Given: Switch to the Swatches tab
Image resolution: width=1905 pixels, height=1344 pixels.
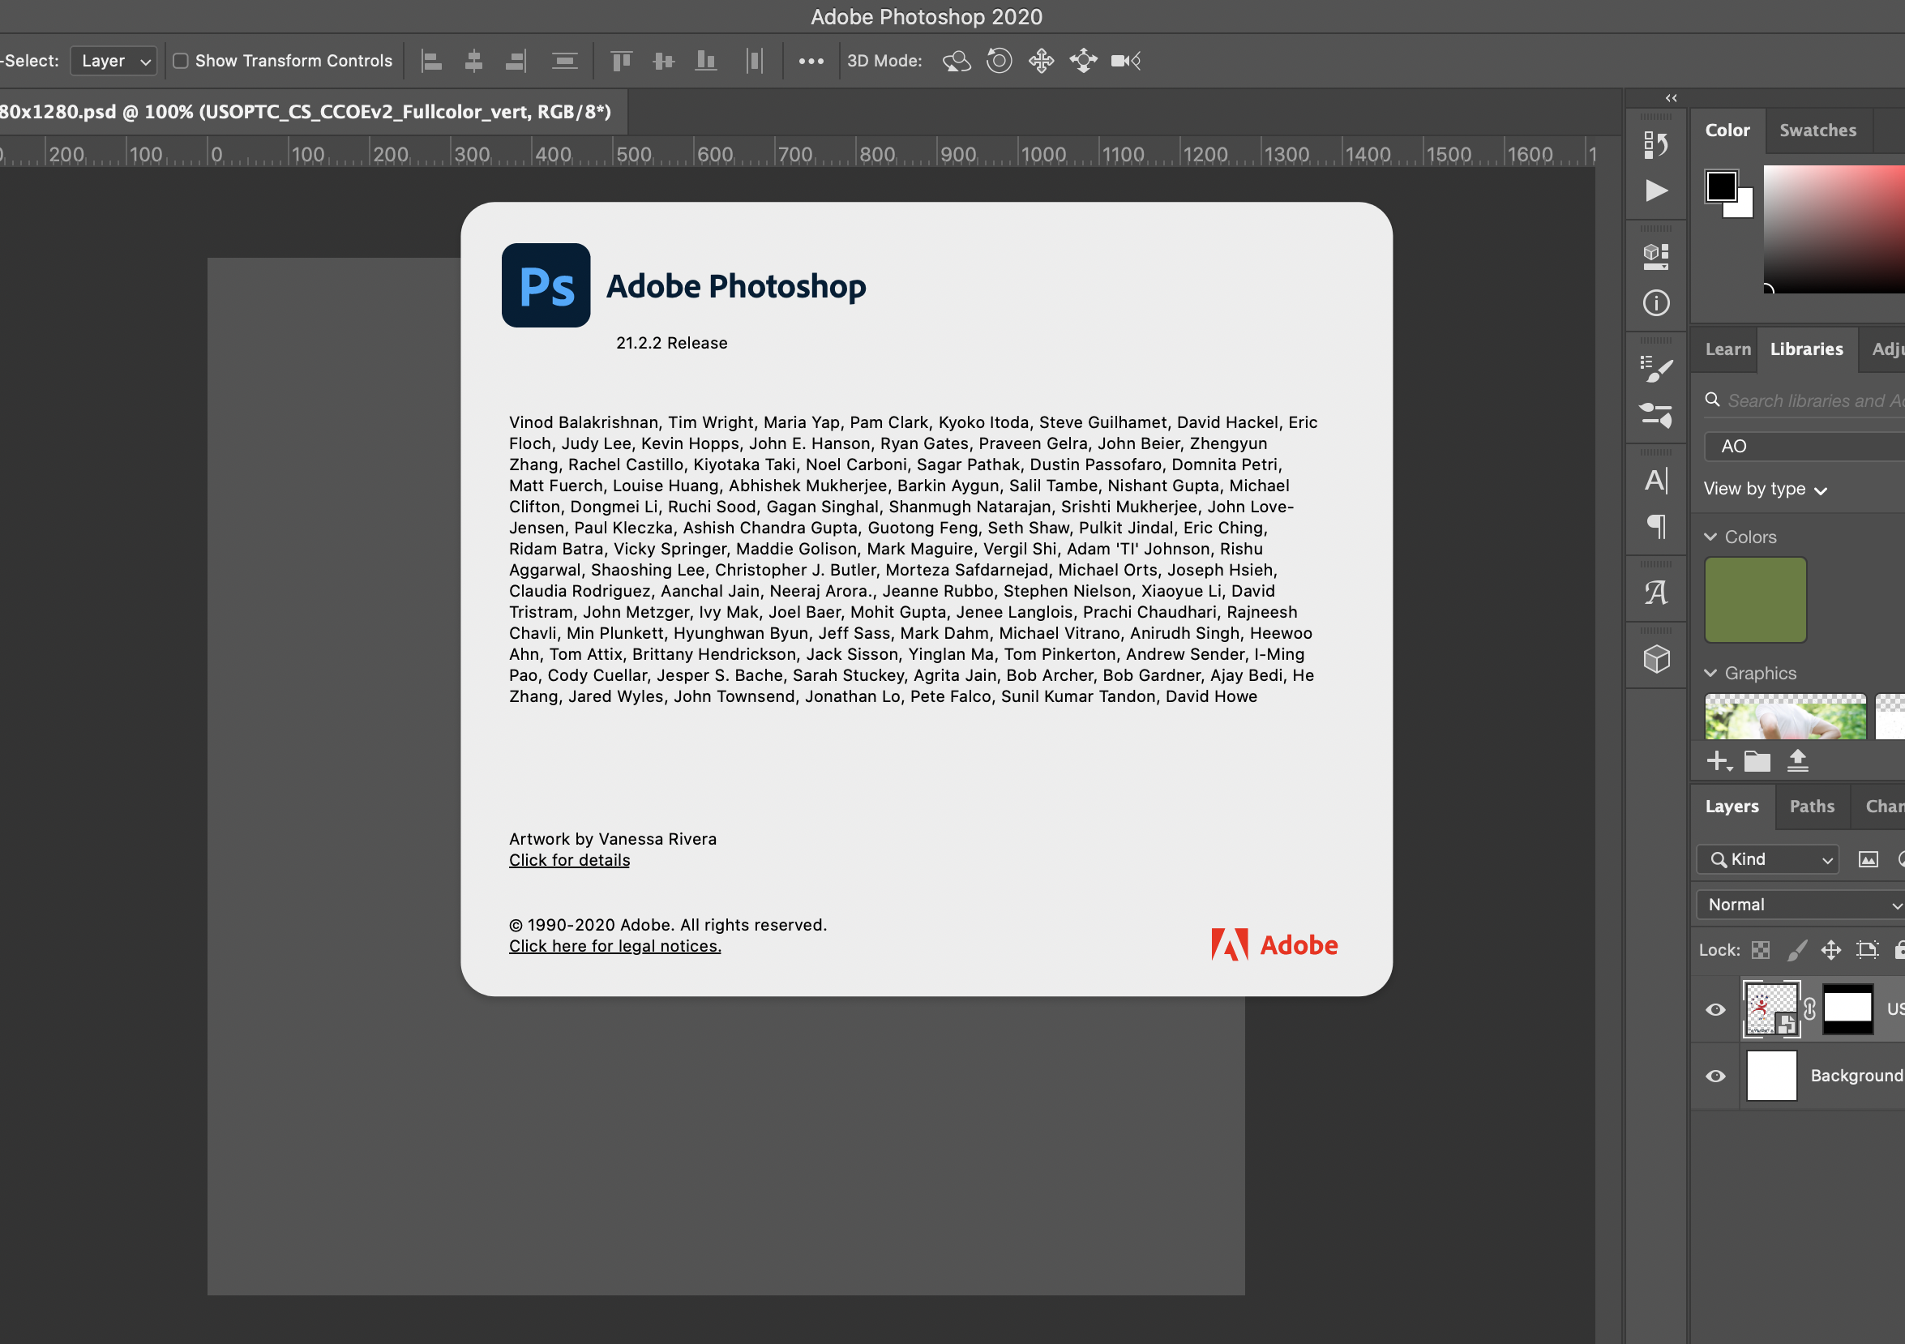Looking at the screenshot, I should click(x=1817, y=131).
